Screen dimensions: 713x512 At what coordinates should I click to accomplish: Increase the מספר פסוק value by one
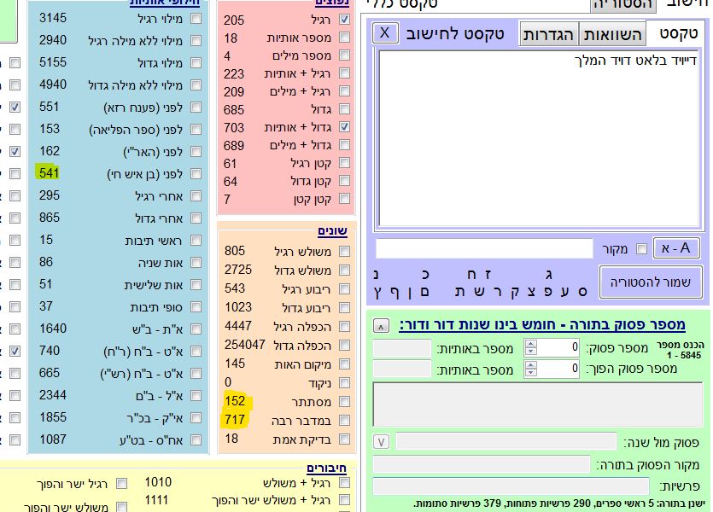click(x=530, y=343)
